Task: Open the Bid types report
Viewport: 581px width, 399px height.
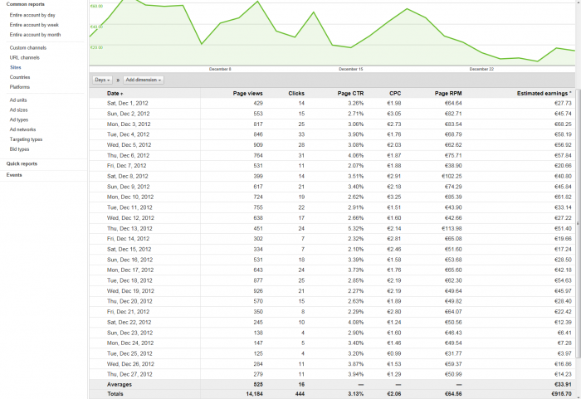Action: [19, 149]
